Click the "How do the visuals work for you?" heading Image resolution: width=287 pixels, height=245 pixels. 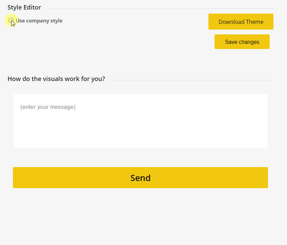tap(56, 79)
